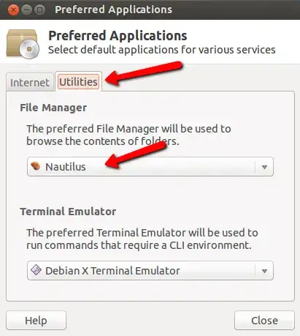Click the 'Select default applications' subtitle text
This screenshot has height=336, width=300.
coord(162,50)
